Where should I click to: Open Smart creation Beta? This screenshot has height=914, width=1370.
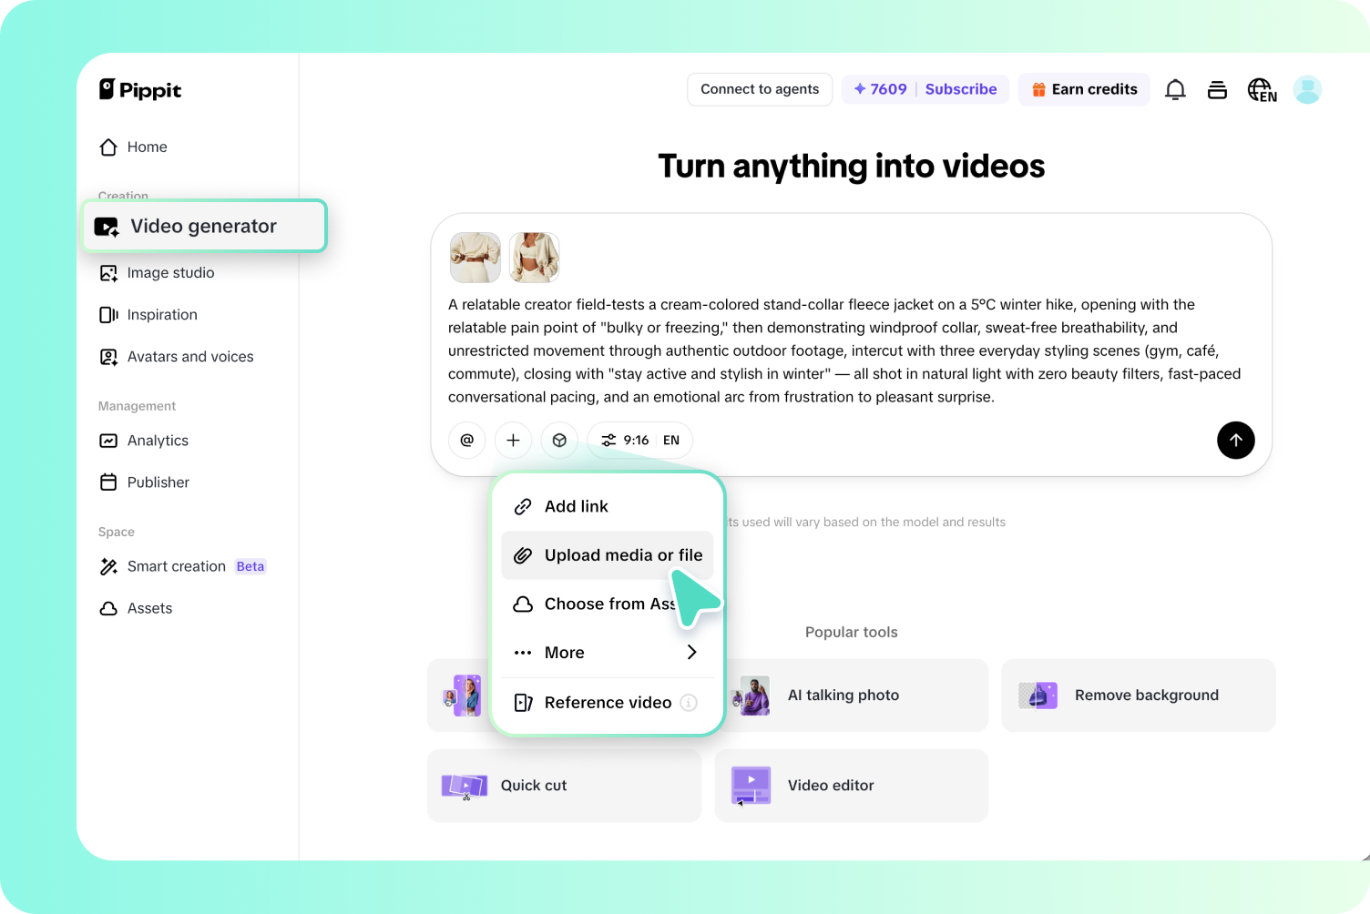[182, 566]
